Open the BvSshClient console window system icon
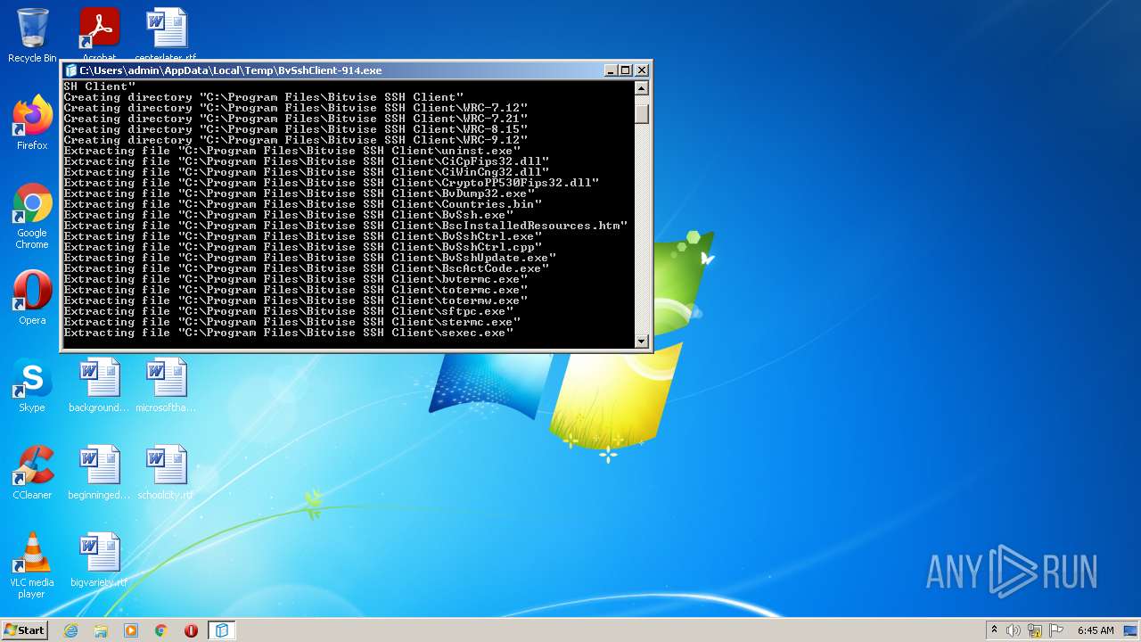 (x=71, y=70)
